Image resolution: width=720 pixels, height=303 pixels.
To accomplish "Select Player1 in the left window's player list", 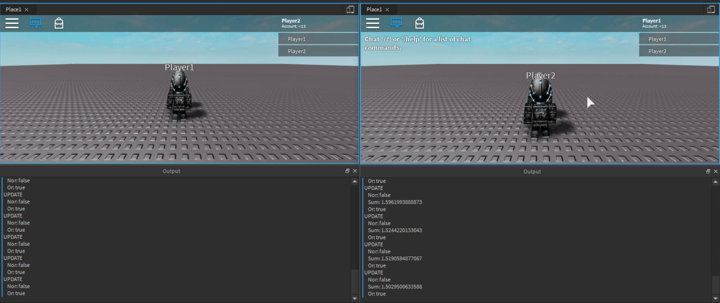I will tap(318, 39).
